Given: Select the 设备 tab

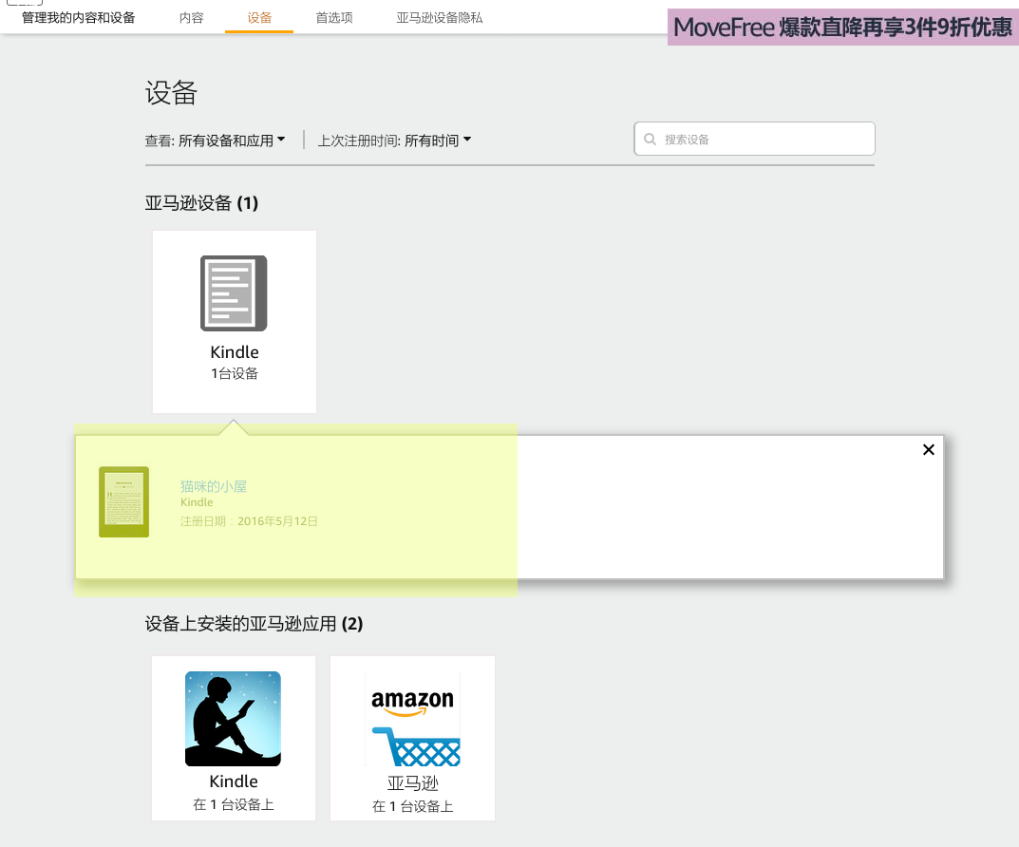Looking at the screenshot, I should coord(259,18).
